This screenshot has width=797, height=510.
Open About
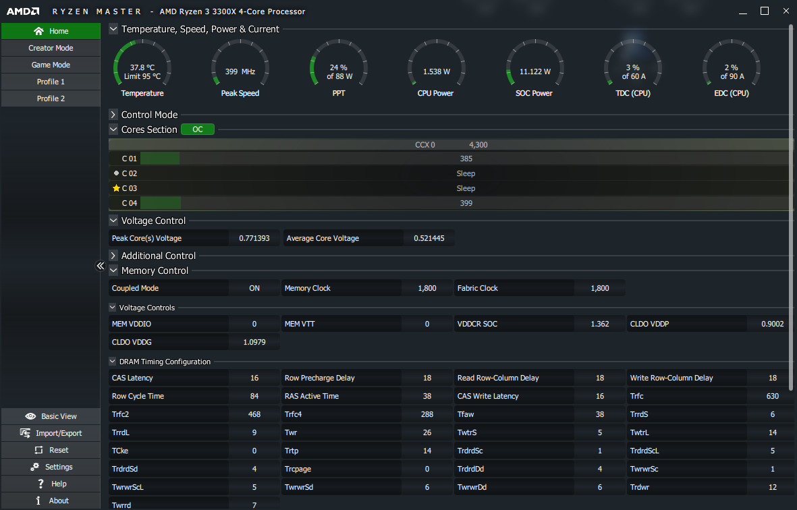51,501
